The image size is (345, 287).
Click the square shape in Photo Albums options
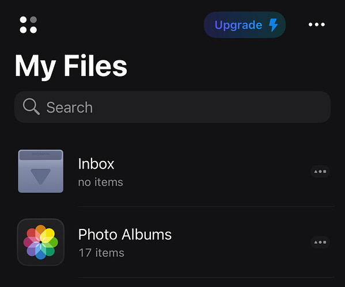[x=324, y=242]
